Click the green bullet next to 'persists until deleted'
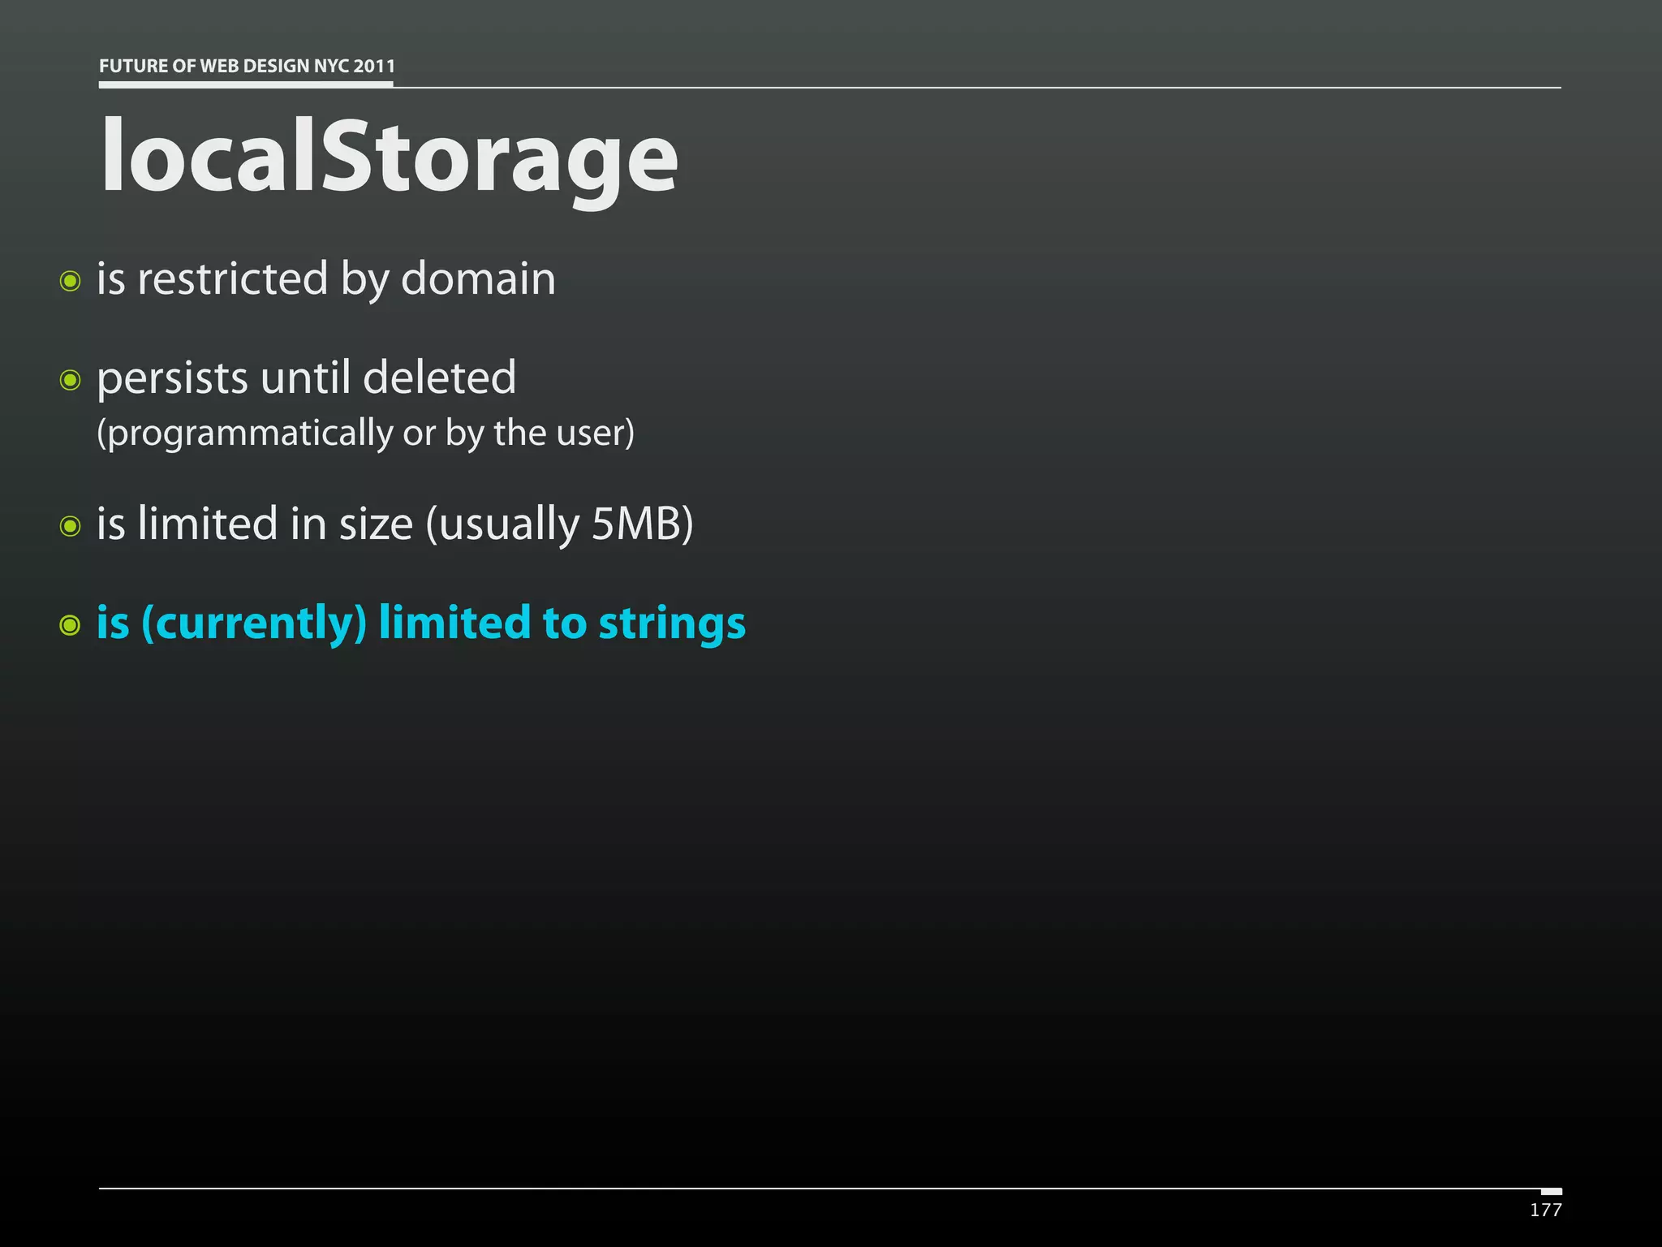This screenshot has height=1247, width=1662. (x=71, y=380)
